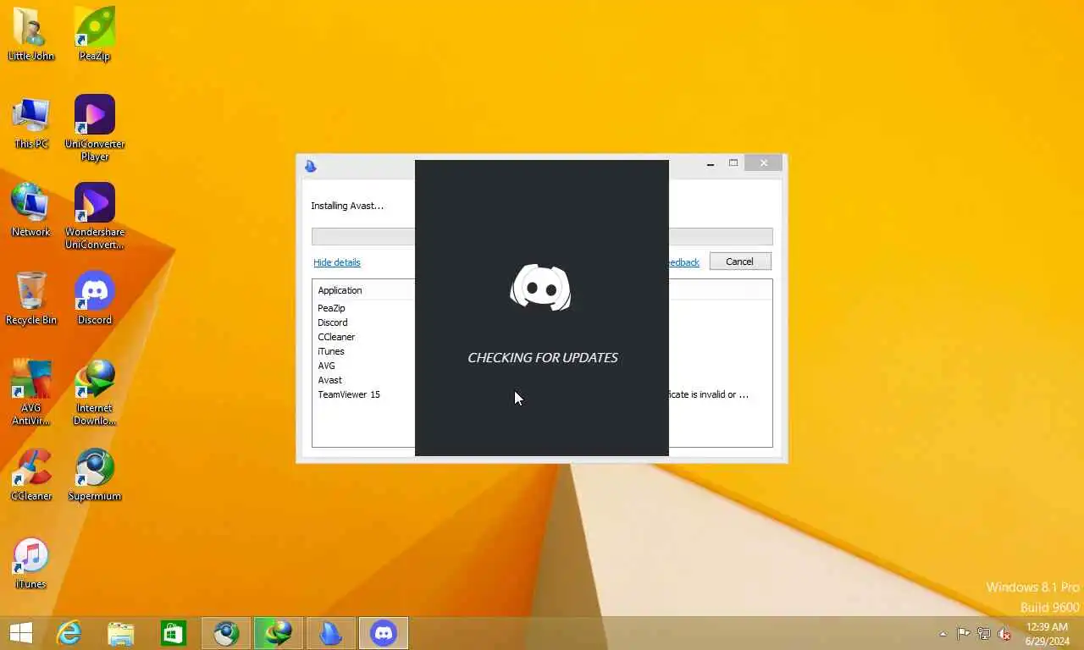
Task: Switch to the installer taskbar button
Action: (x=331, y=633)
